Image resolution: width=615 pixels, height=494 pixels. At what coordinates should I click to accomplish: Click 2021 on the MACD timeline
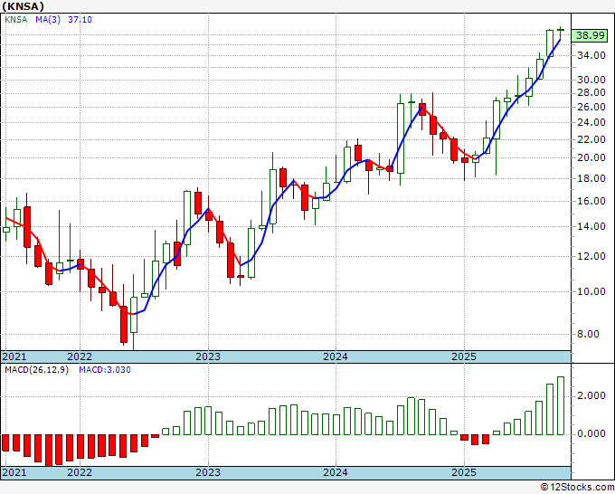point(14,472)
